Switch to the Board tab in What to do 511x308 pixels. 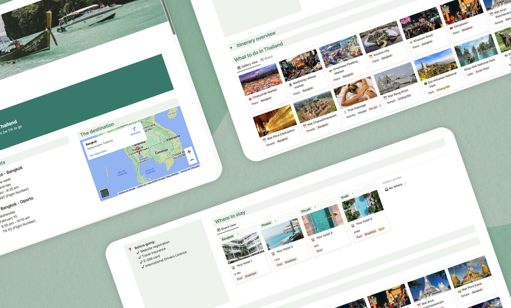pyautogui.click(x=266, y=59)
